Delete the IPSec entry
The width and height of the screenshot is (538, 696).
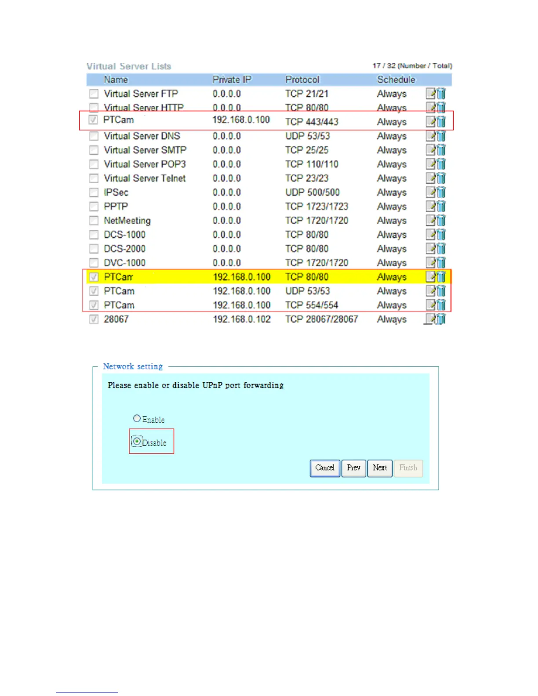click(441, 192)
